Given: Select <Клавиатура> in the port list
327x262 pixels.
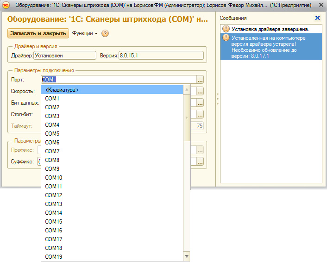Looking at the screenshot, I should [x=112, y=90].
